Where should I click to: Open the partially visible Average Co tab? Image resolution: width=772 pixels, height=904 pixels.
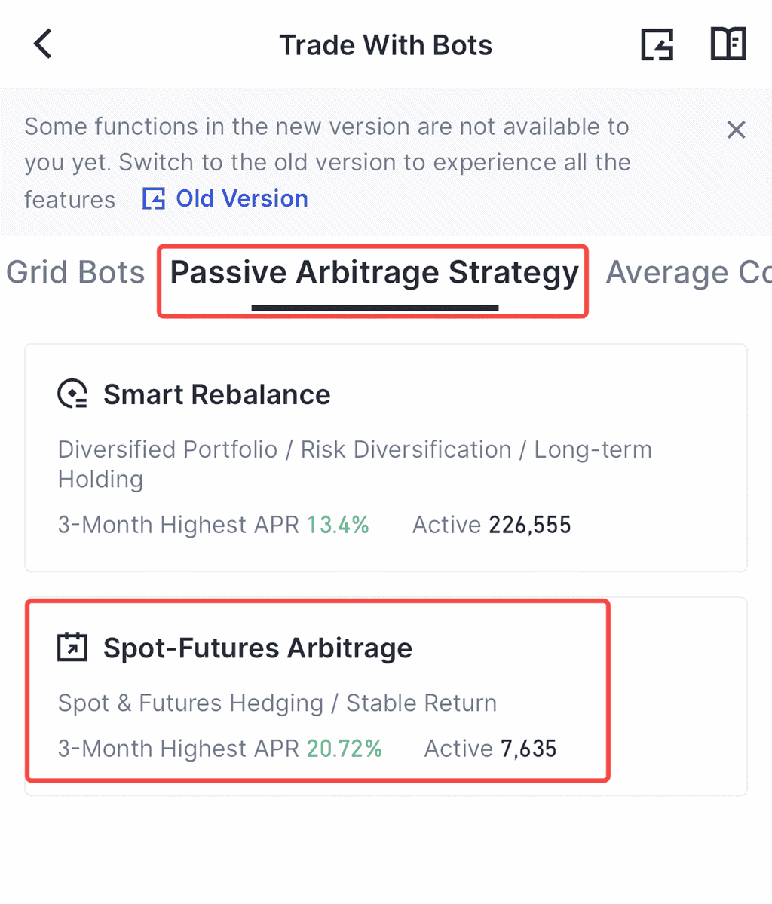click(x=688, y=273)
